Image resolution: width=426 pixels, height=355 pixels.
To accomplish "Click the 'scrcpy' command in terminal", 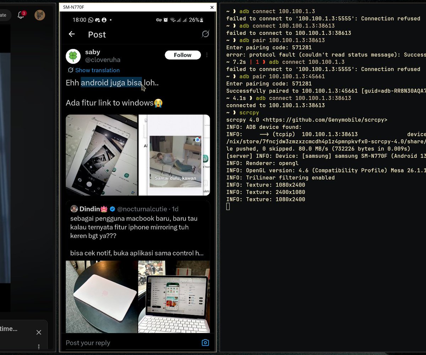I will 249,112.
